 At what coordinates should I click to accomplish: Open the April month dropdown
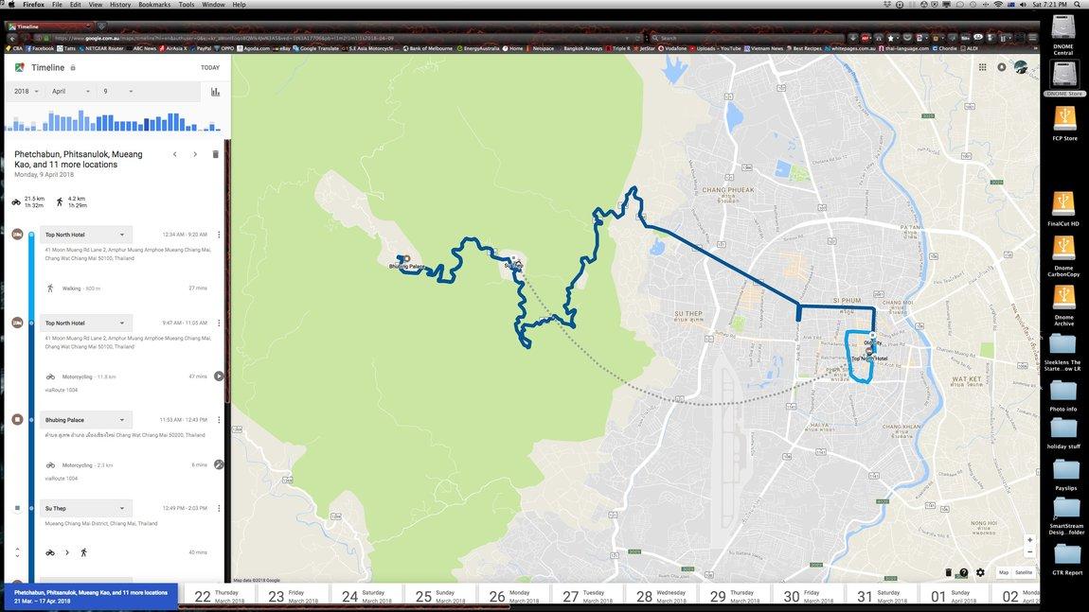click(x=71, y=92)
